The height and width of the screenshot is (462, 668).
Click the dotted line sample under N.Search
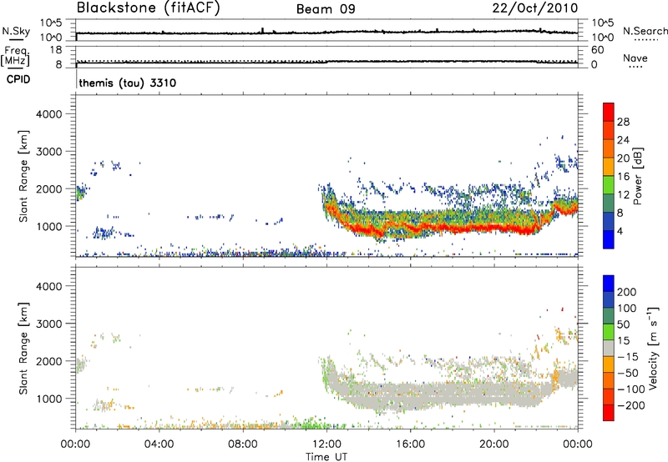tap(645, 40)
